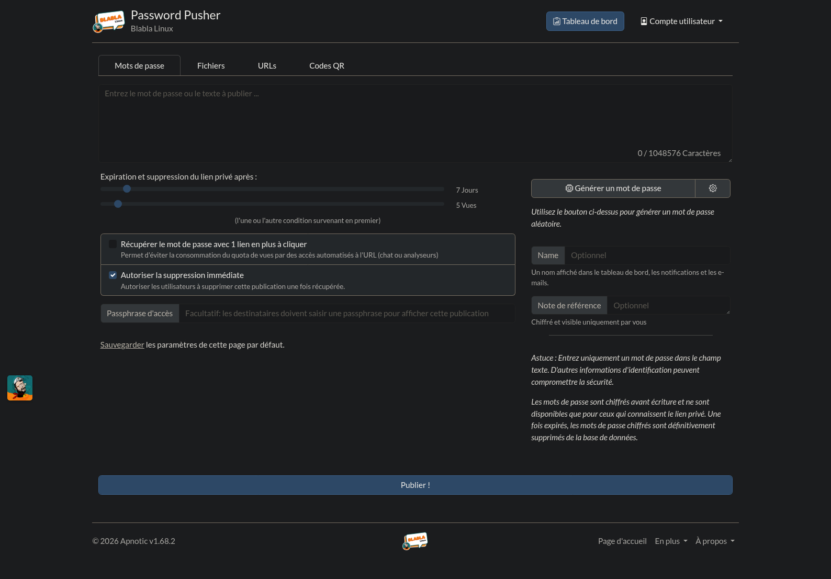Expand À propos footer dropdown
This screenshot has width=831, height=579.
click(x=714, y=541)
